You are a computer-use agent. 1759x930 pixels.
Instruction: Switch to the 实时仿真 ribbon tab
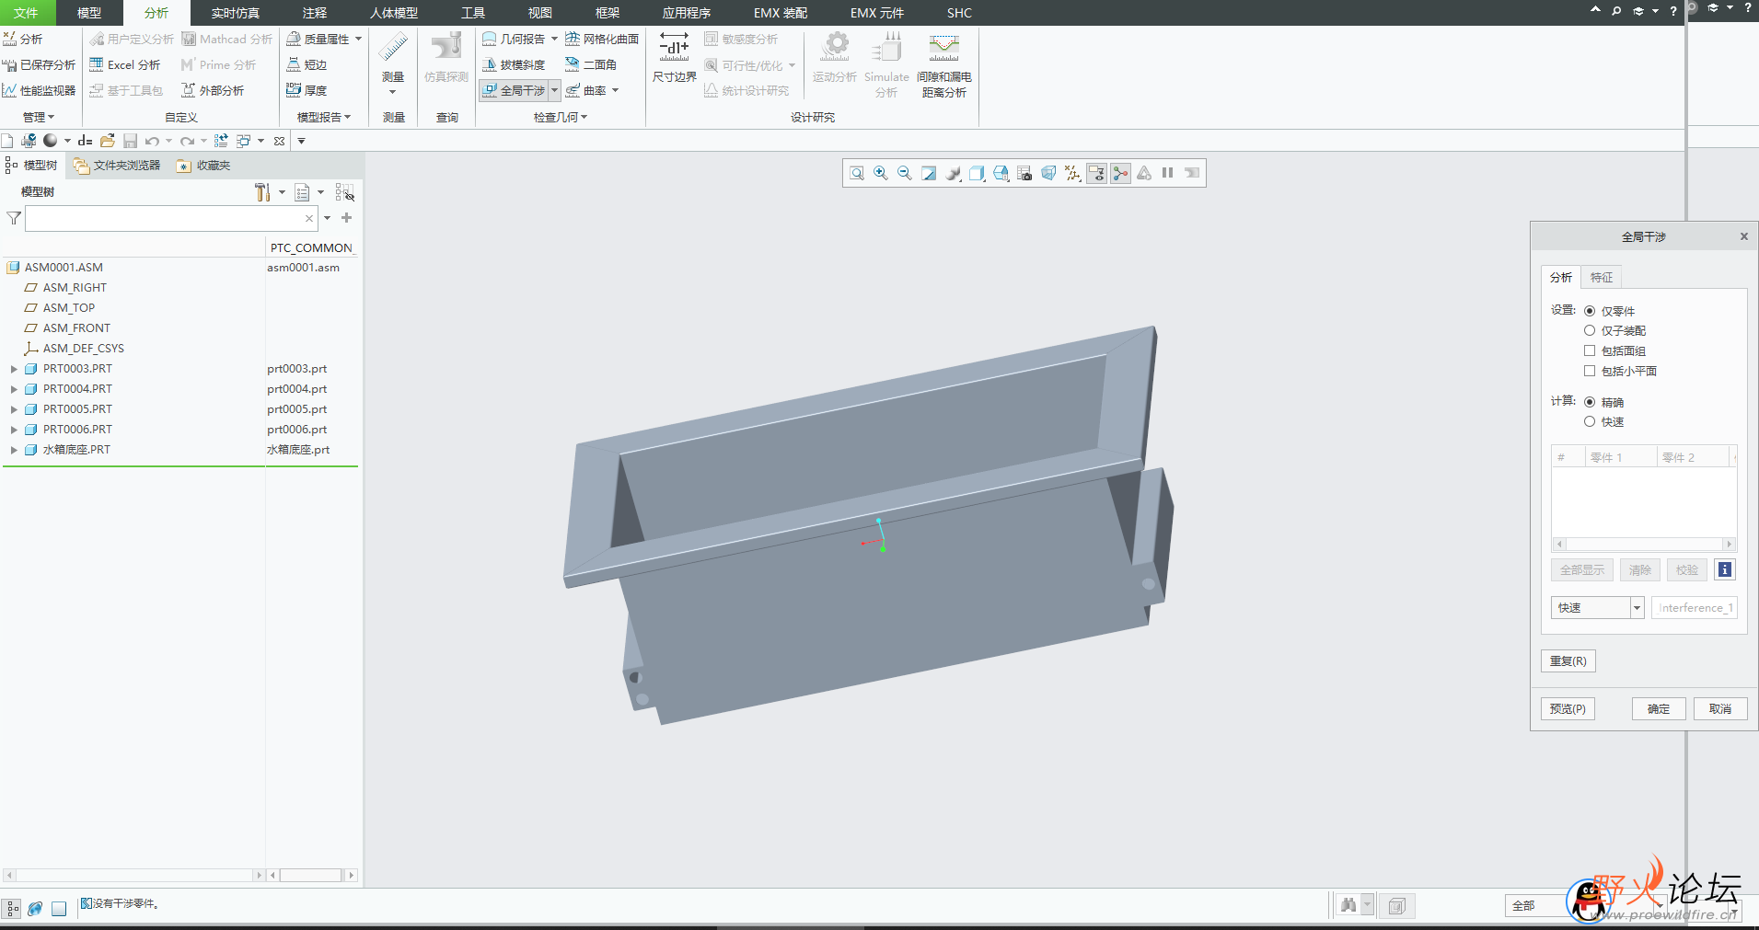236,13
